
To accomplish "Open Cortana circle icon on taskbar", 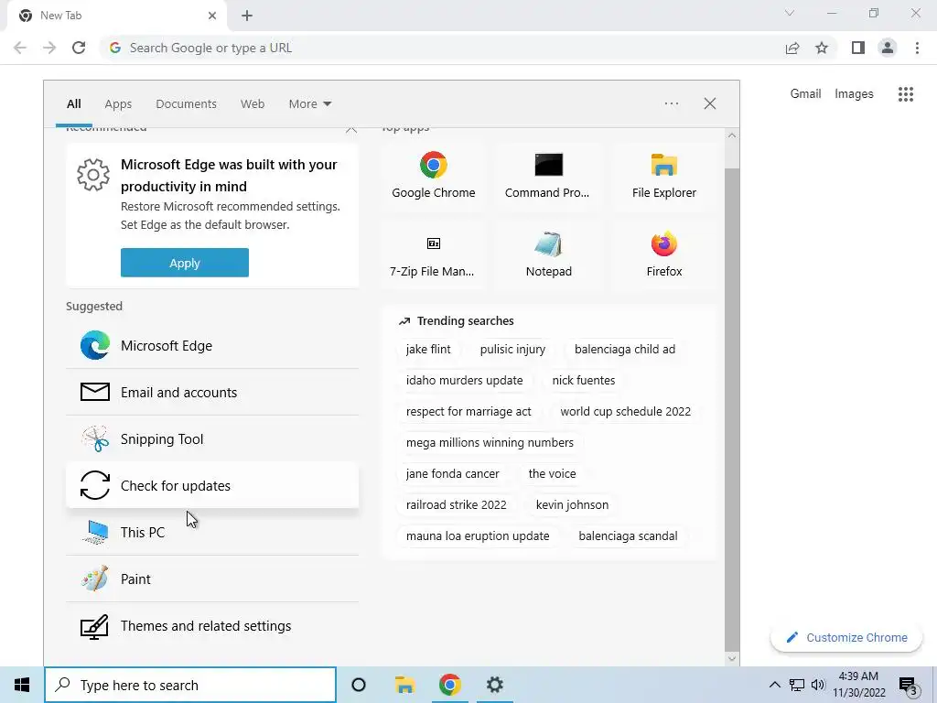I will tap(359, 685).
